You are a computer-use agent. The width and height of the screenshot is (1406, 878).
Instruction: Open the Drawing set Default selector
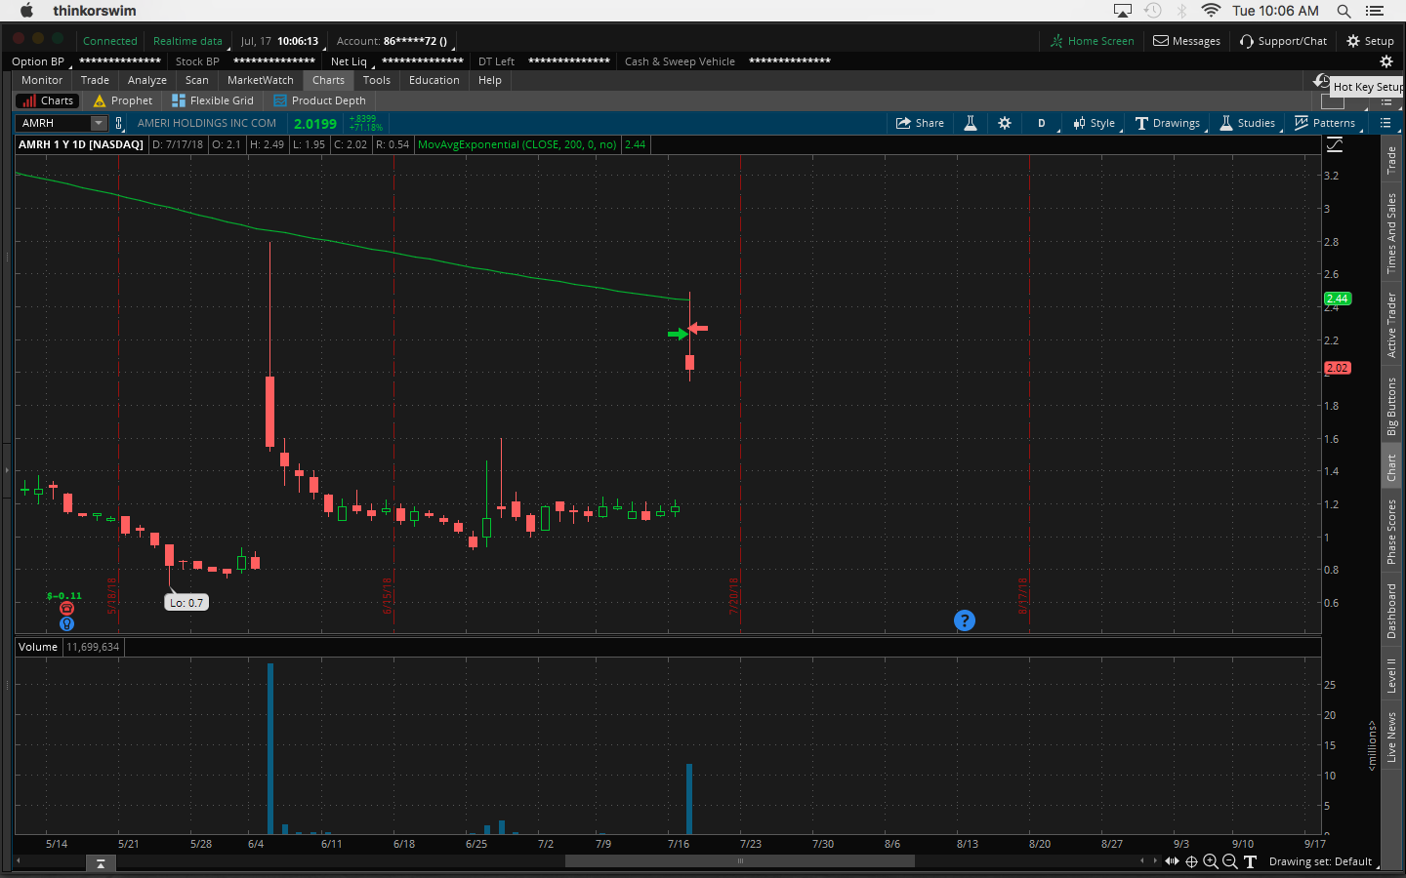tap(1320, 861)
